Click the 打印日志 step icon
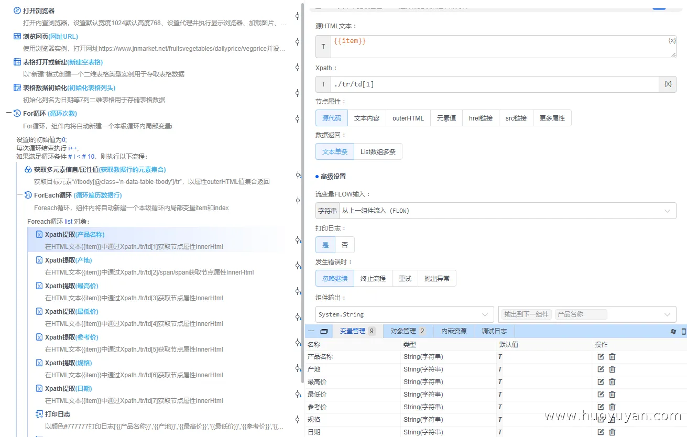687x437 pixels. (x=39, y=414)
